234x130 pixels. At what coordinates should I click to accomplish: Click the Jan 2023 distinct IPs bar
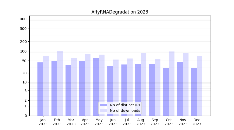click(40, 89)
